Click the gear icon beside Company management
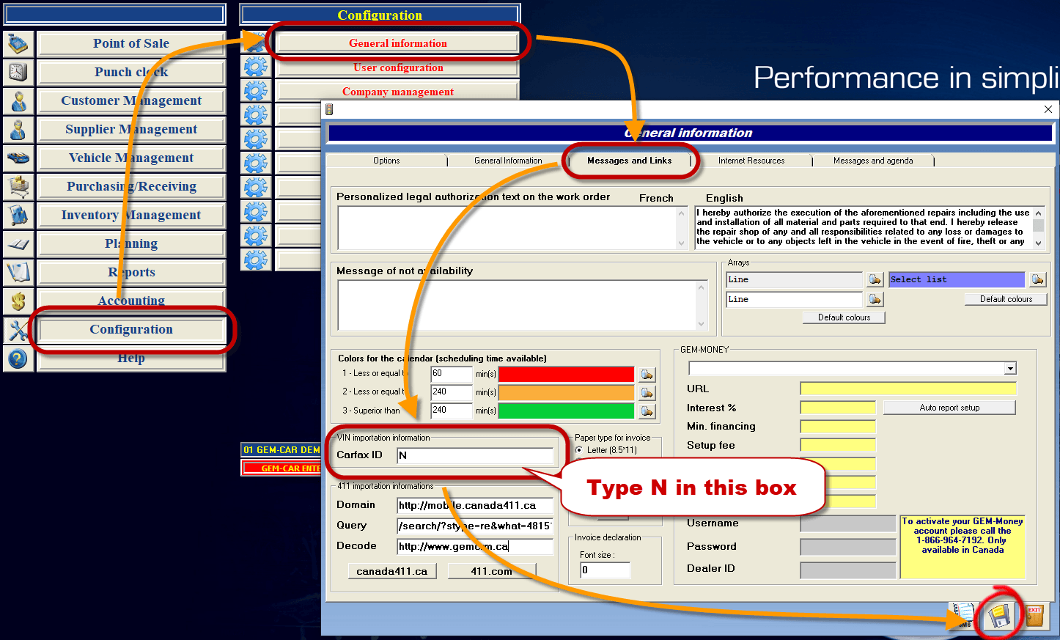1060x640 pixels. (254, 89)
